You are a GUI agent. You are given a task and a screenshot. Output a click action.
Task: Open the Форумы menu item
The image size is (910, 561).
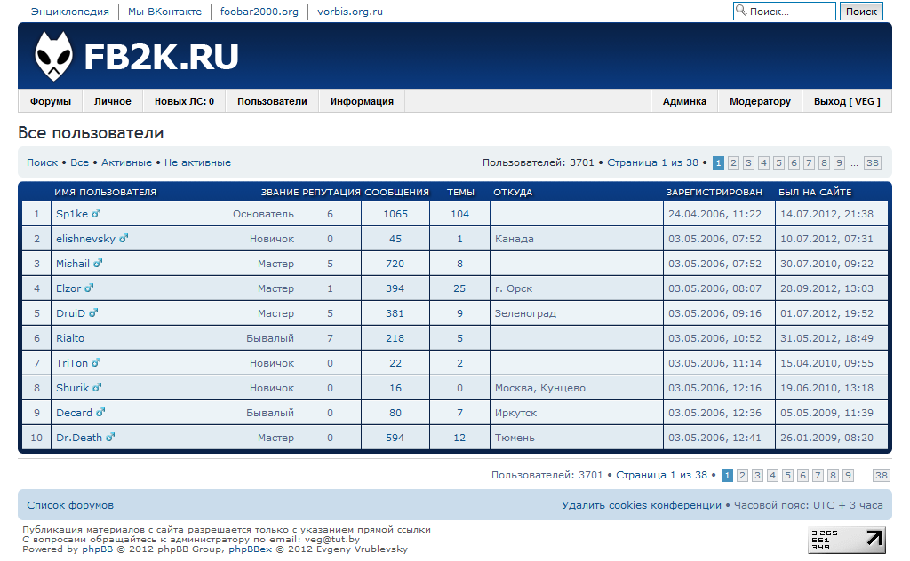[50, 101]
